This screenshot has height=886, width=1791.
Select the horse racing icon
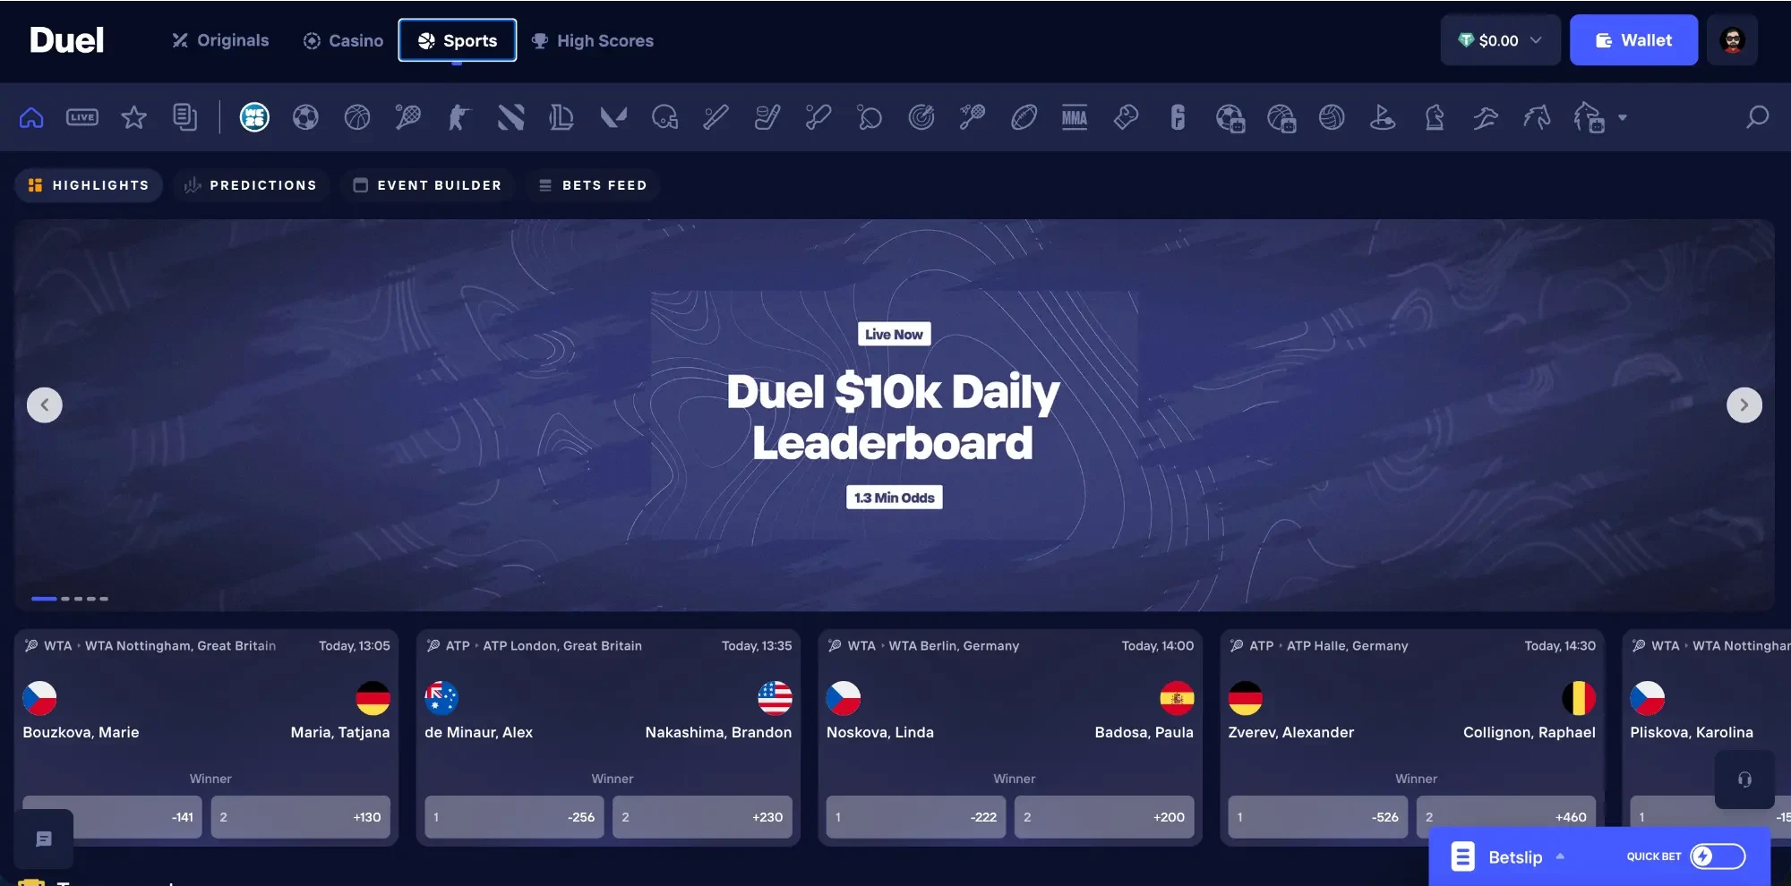(x=1538, y=117)
